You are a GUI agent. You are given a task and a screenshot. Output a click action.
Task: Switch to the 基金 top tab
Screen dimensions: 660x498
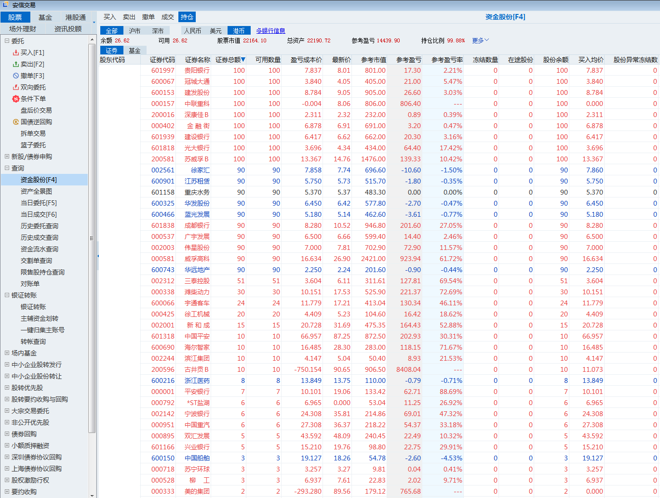coord(45,17)
